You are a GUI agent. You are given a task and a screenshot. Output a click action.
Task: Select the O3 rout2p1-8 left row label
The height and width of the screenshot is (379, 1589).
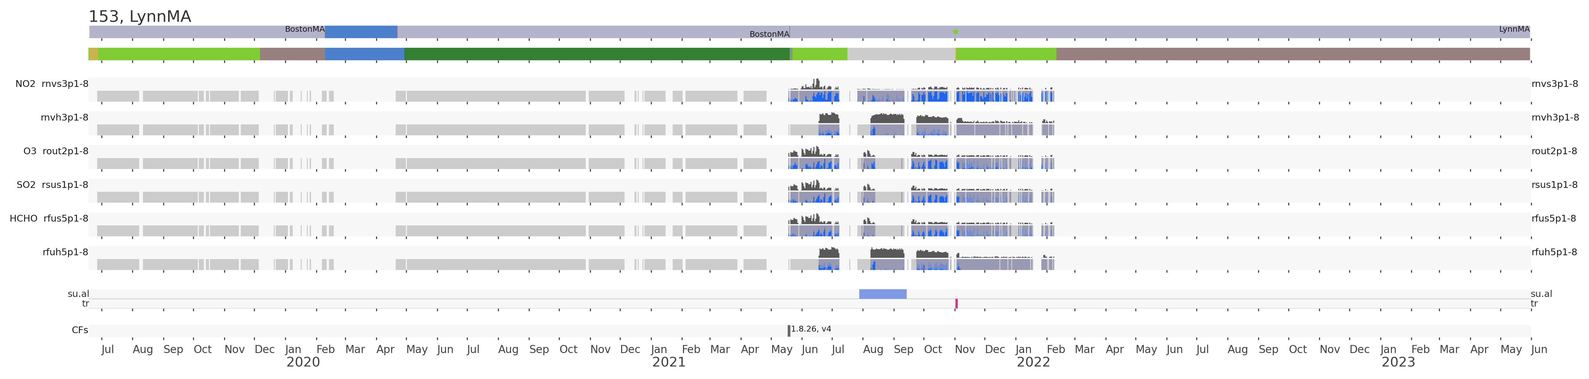click(55, 151)
